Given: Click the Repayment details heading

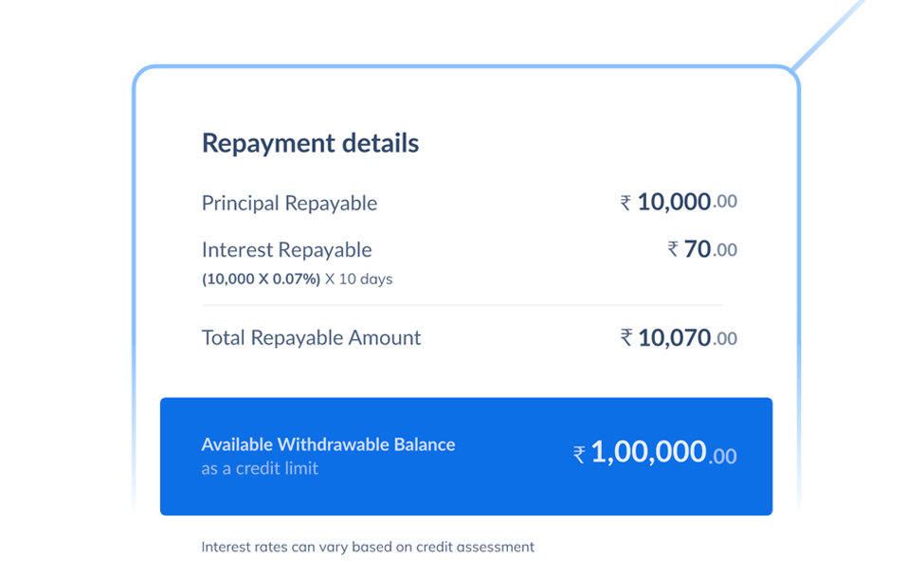Looking at the screenshot, I should tap(310, 144).
